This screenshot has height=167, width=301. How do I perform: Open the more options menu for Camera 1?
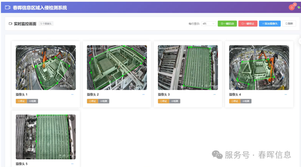72,94
